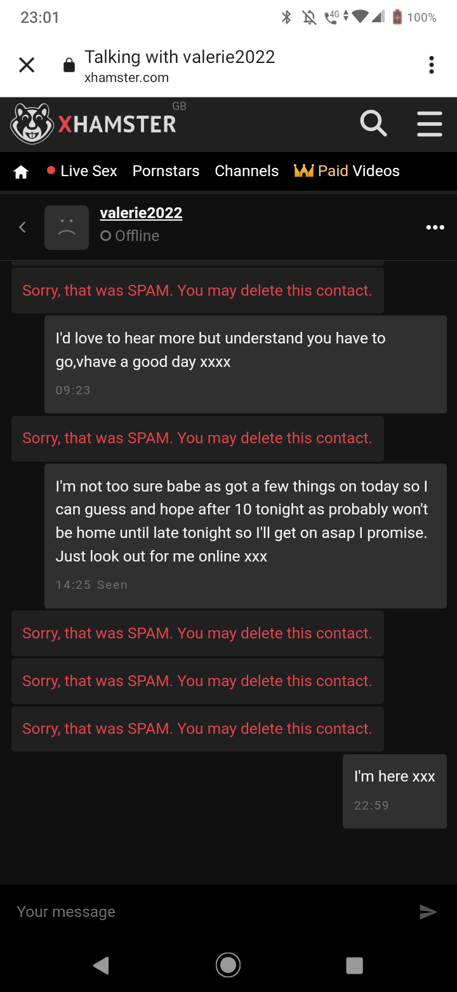457x992 pixels.
Task: View the site lock security icon
Action: point(69,65)
